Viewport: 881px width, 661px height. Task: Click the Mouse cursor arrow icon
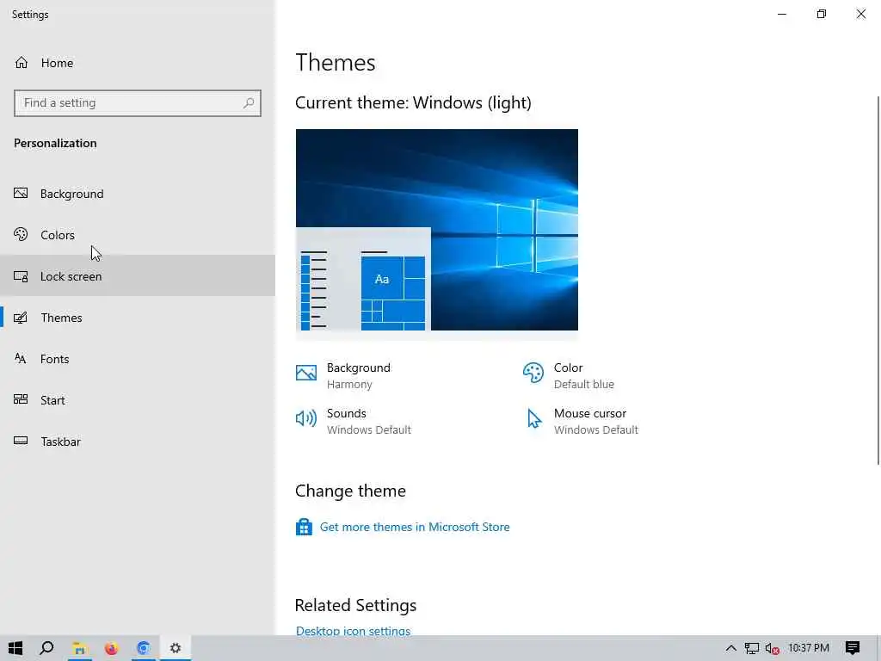534,419
